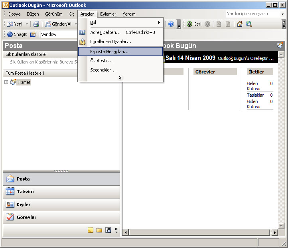Open the Eylemler menu

coord(108,14)
